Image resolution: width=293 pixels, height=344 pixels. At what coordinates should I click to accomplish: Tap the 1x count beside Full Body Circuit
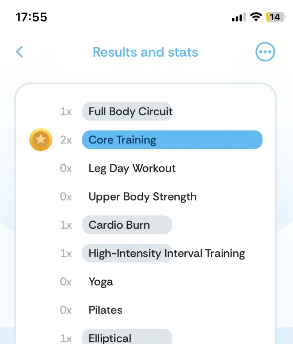(x=66, y=111)
